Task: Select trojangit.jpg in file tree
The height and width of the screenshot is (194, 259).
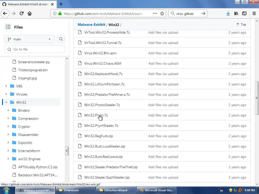Action: [27, 78]
